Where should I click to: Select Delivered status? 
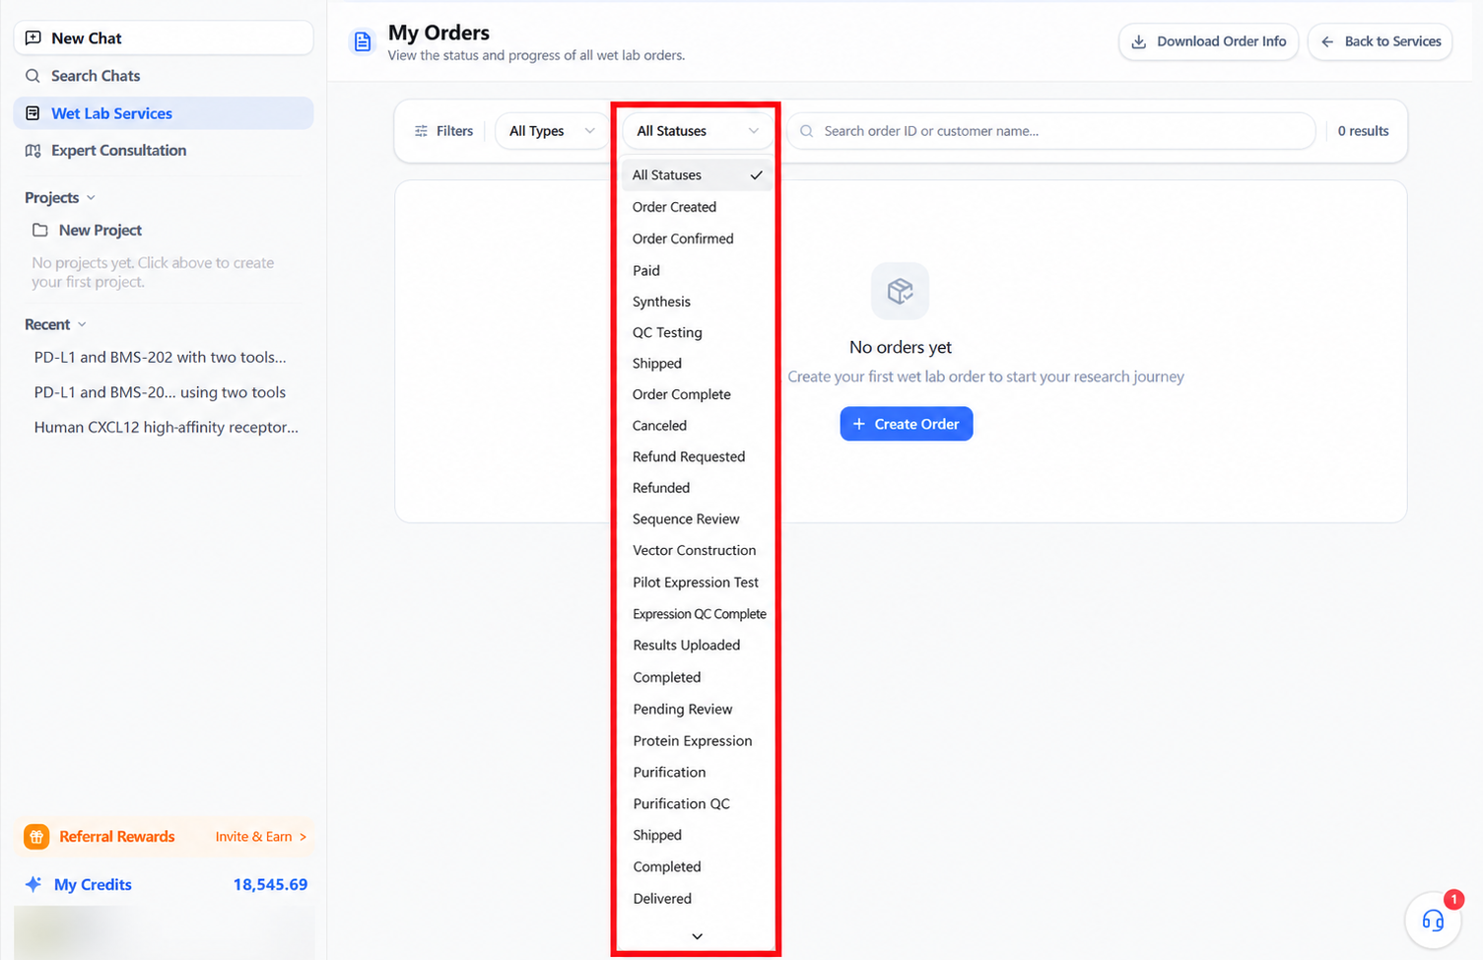tap(697, 899)
